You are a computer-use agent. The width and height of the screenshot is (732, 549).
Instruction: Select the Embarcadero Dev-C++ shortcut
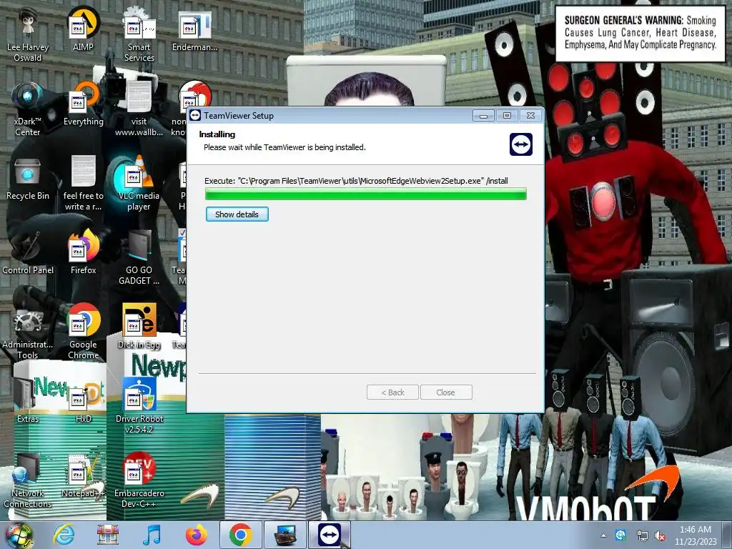[x=139, y=480]
